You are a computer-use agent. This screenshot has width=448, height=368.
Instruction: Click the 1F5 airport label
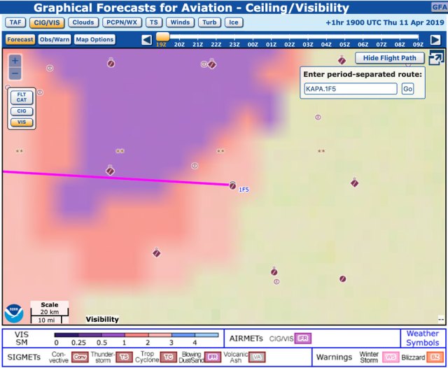pos(244,190)
